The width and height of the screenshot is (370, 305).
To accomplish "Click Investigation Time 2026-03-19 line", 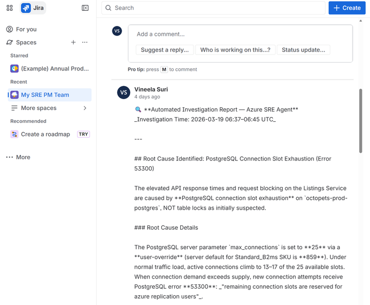I will pos(205,120).
